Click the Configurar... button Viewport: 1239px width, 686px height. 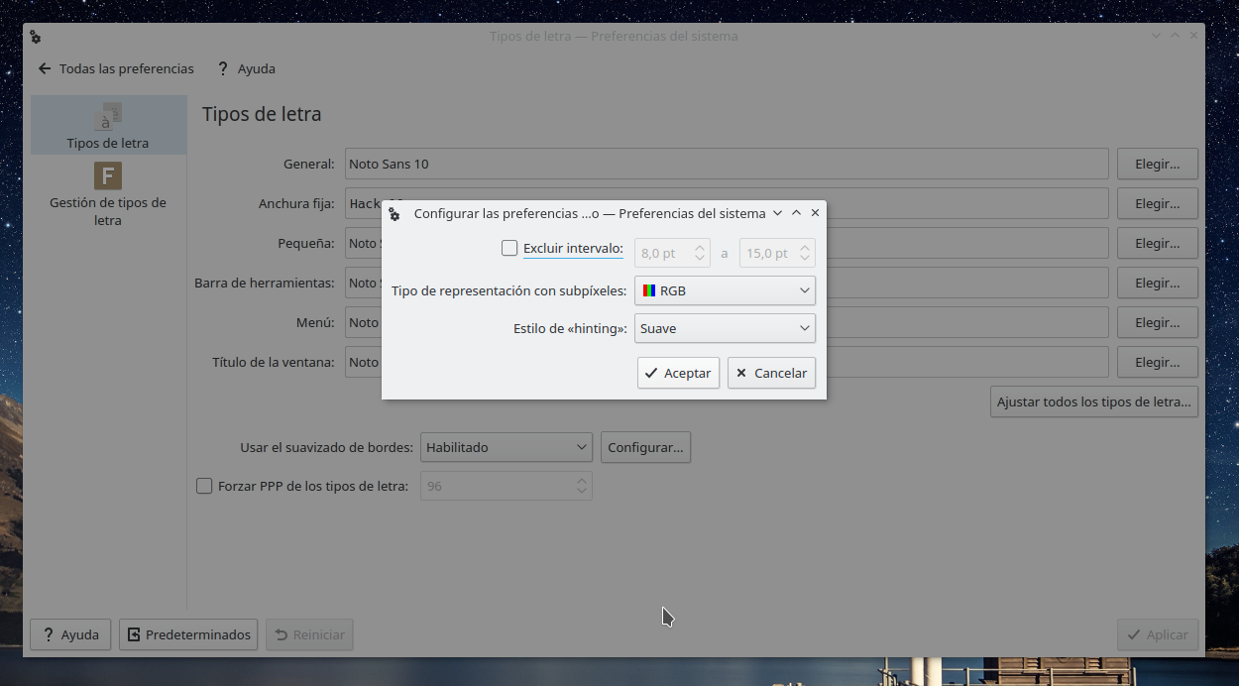click(x=645, y=447)
